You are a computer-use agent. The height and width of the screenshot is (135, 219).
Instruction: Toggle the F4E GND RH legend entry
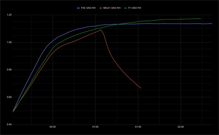pyautogui.click(x=88, y=8)
